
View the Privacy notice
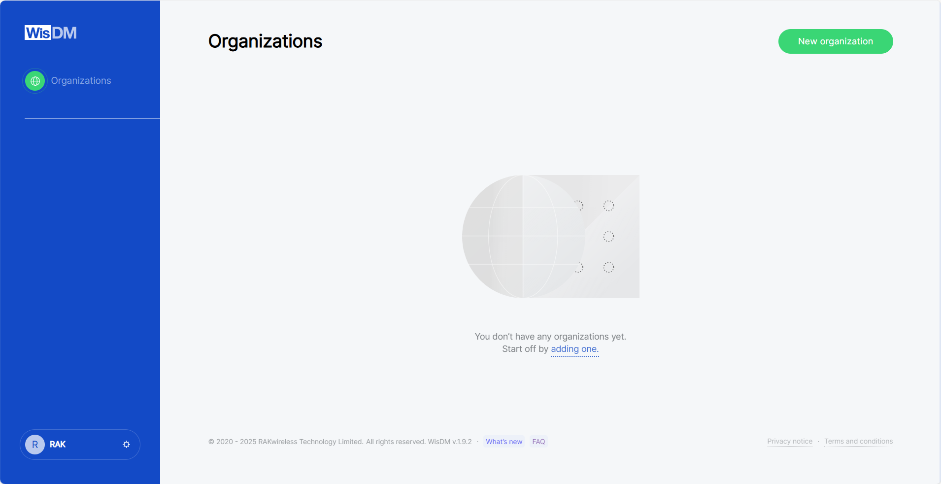click(x=789, y=441)
